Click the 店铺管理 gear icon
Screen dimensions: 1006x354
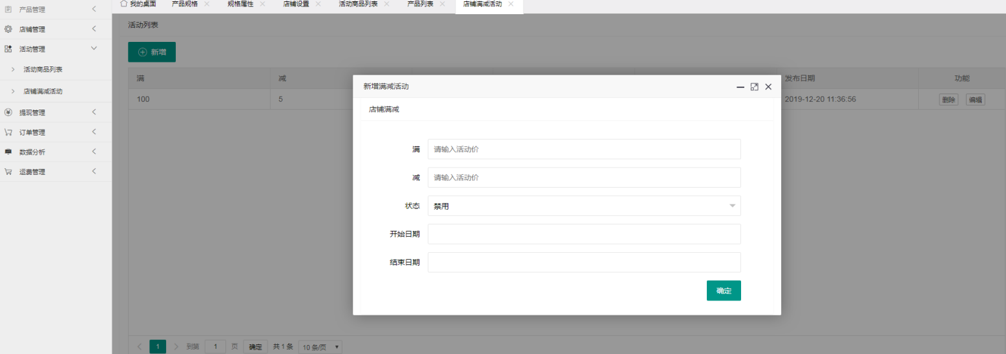pyautogui.click(x=8, y=29)
